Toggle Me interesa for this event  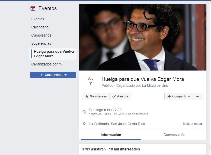pyautogui.click(x=96, y=96)
